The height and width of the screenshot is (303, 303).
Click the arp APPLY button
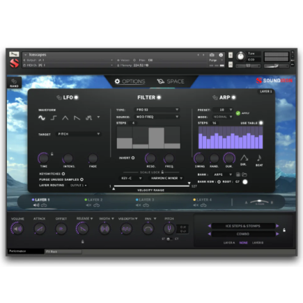pyautogui.click(x=242, y=113)
